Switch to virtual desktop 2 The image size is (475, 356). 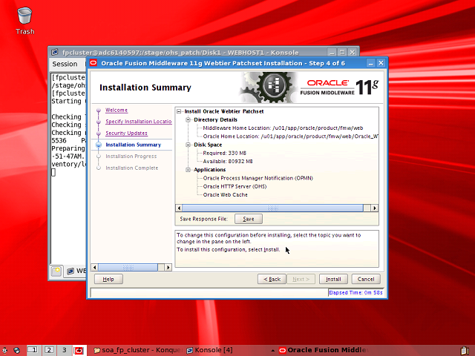[49, 350]
